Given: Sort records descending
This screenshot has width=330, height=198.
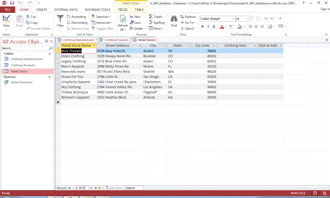Looking at the screenshot, I should coord(77,22).
